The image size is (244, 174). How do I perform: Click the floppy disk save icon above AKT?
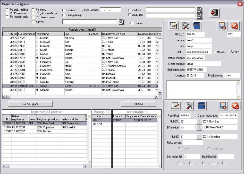pos(222,26)
